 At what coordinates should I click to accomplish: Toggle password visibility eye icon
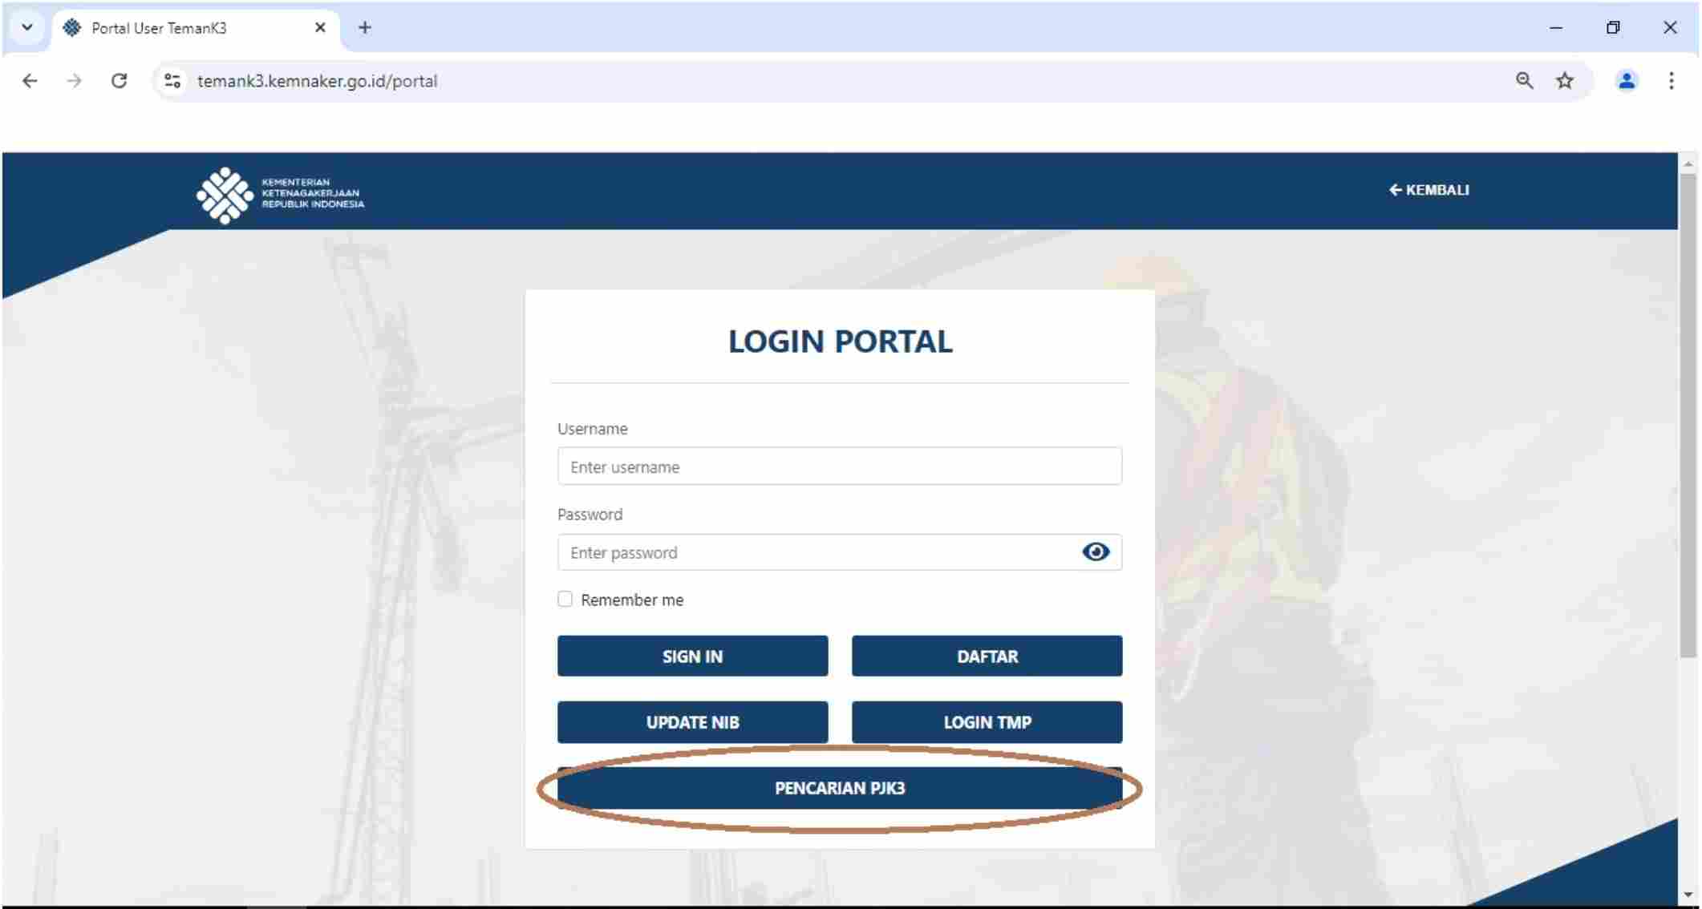click(1095, 551)
